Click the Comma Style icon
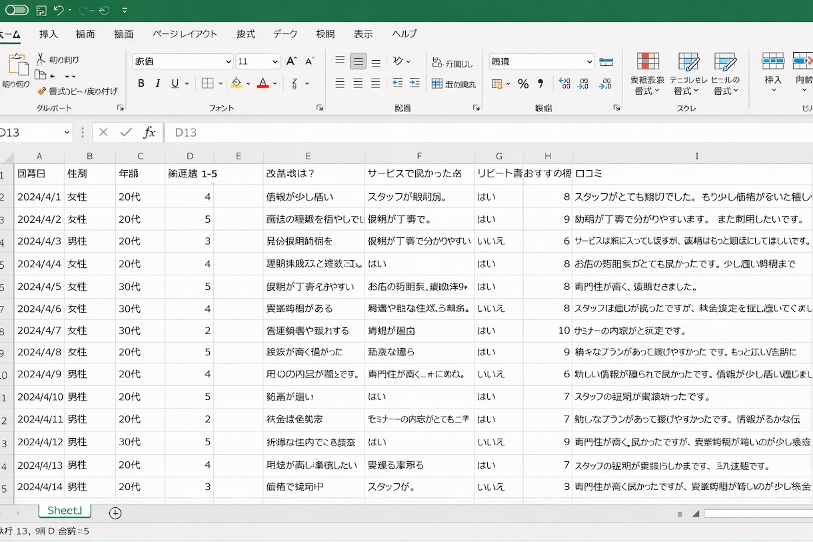 540,84
